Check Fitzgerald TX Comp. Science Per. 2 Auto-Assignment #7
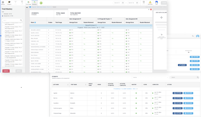This screenshot has height=117, width=201. pos(4,28)
